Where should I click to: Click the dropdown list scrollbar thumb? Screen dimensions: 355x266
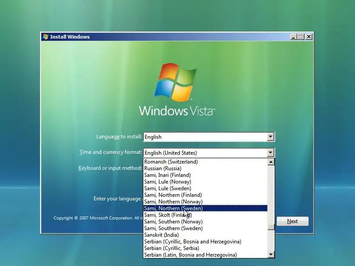point(271,227)
